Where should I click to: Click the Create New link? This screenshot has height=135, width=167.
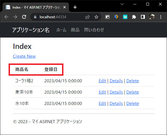[x=24, y=56]
